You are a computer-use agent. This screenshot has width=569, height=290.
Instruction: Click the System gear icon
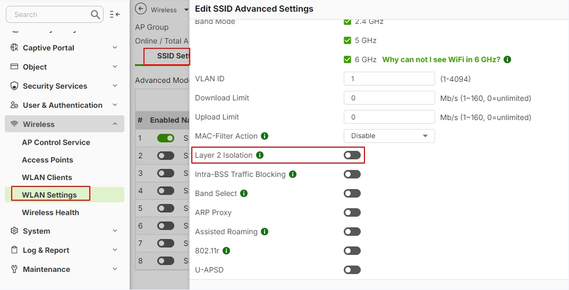pyautogui.click(x=14, y=231)
